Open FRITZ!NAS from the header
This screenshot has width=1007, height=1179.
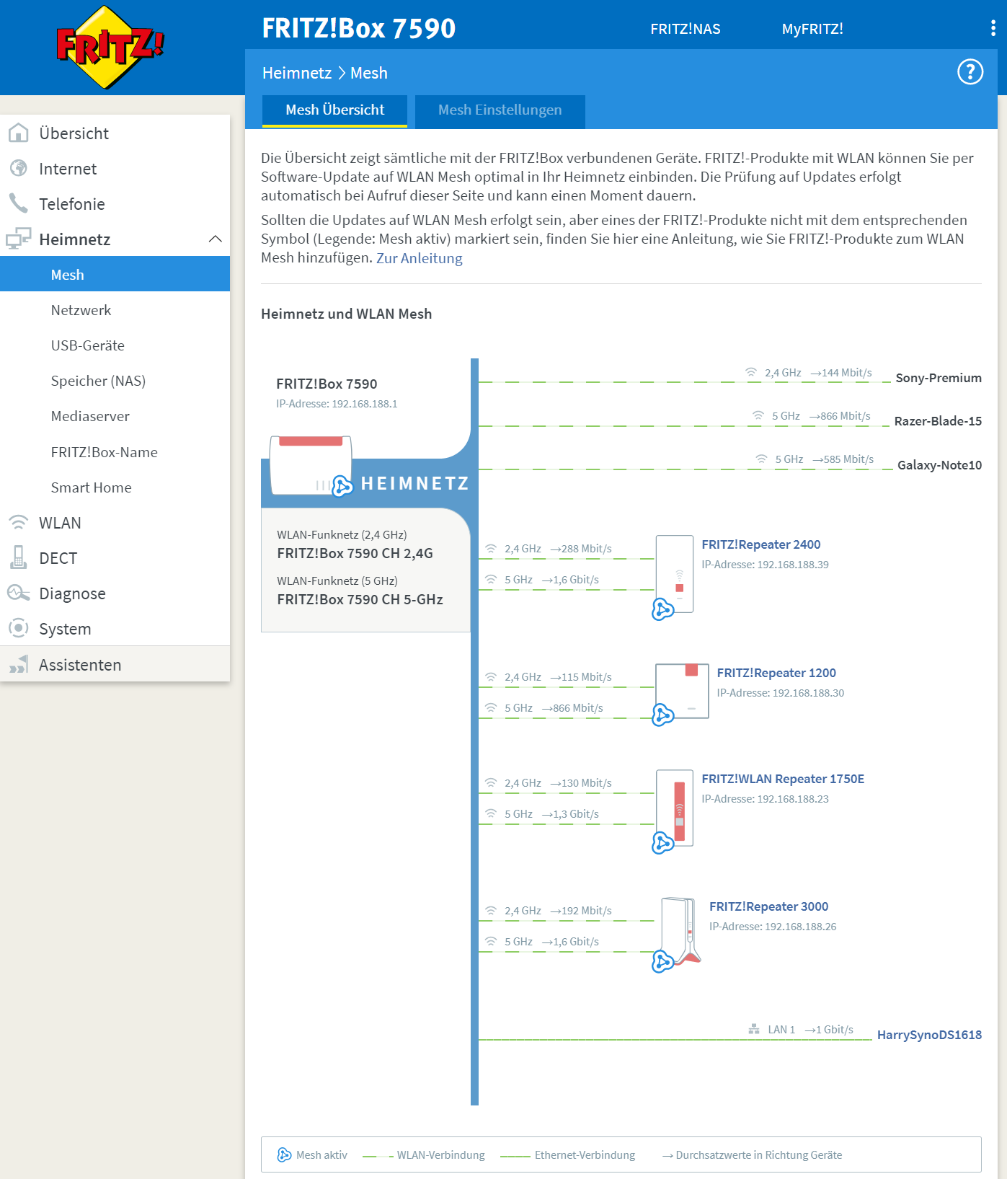coord(685,29)
